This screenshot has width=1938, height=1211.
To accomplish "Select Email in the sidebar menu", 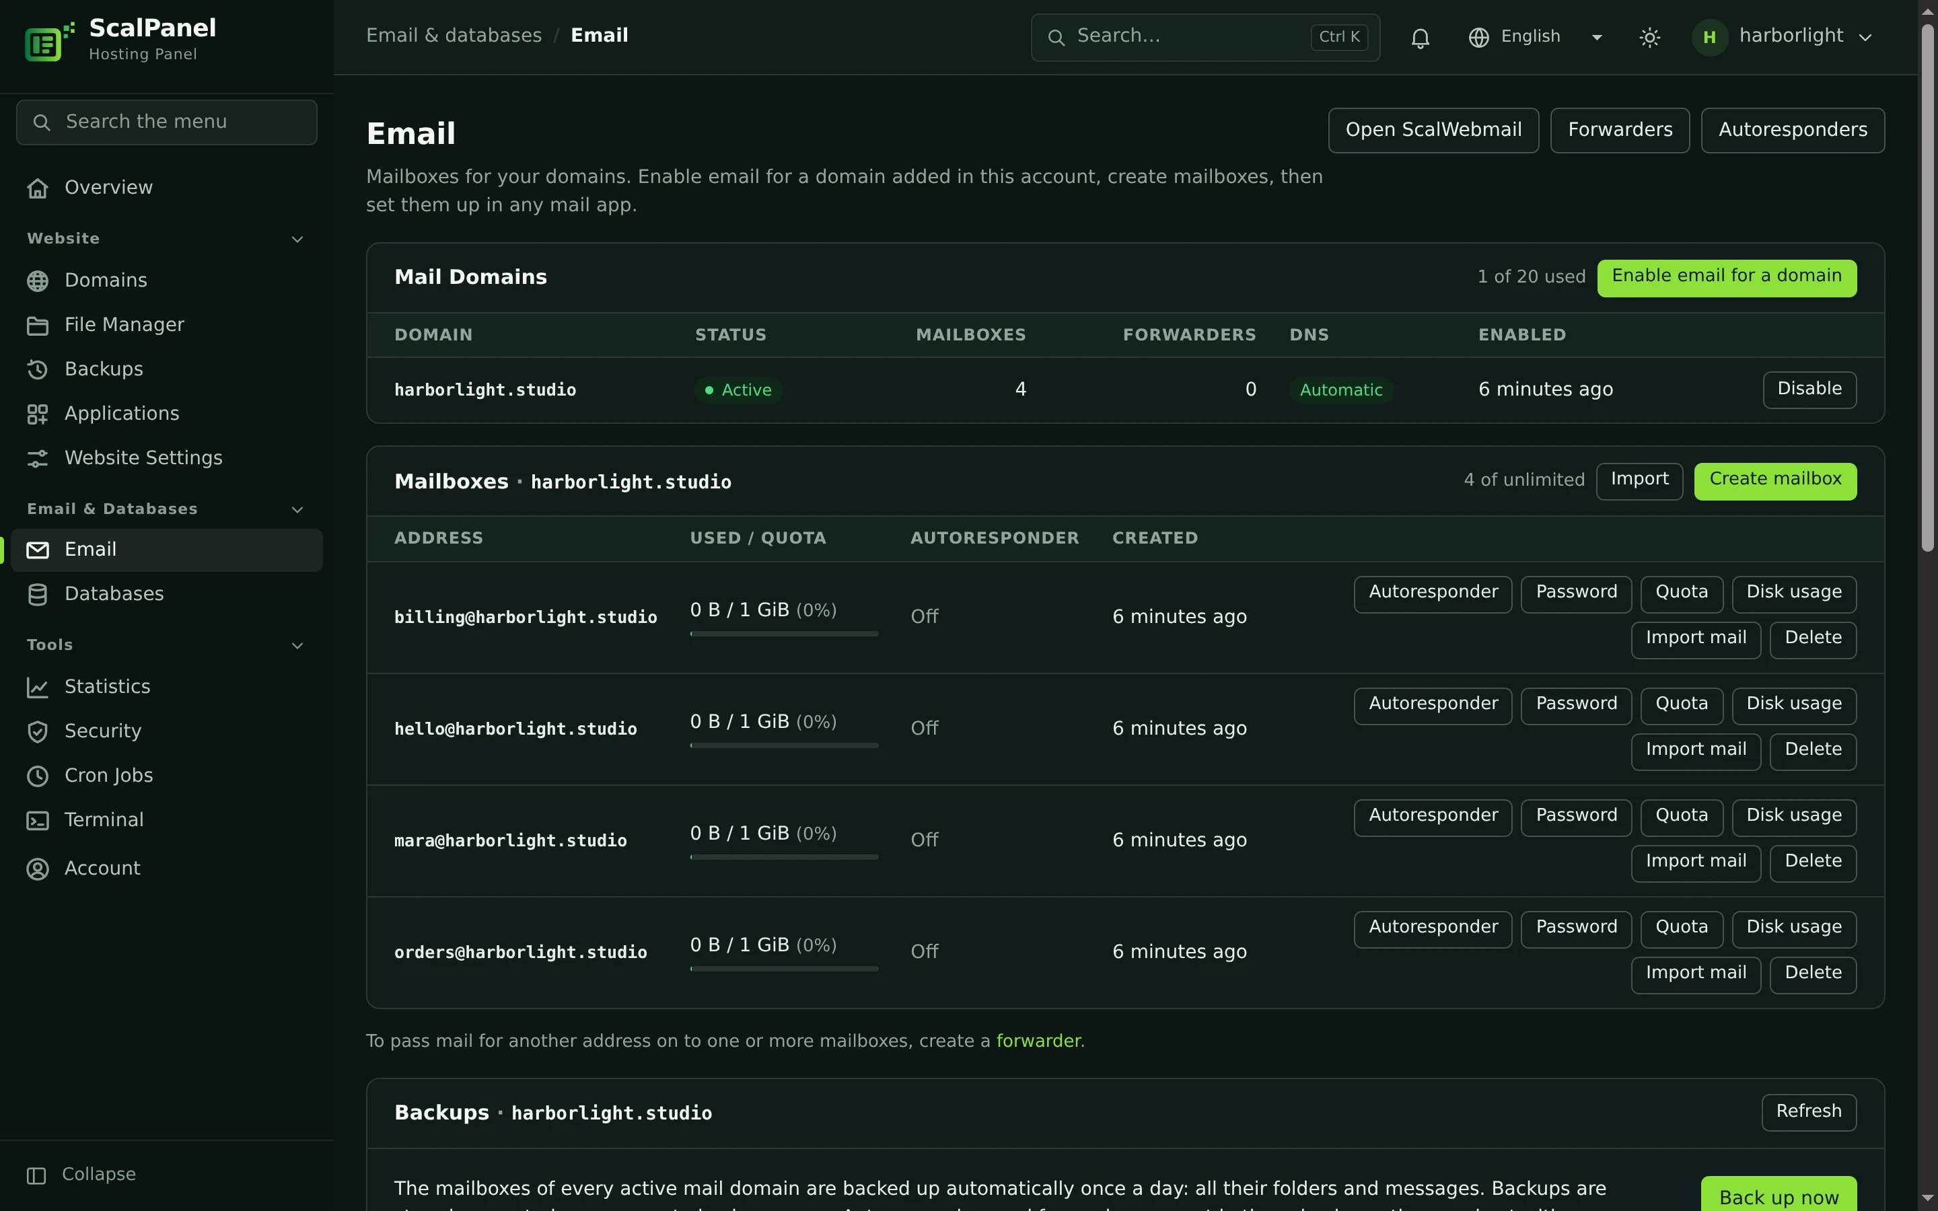I will coord(167,550).
